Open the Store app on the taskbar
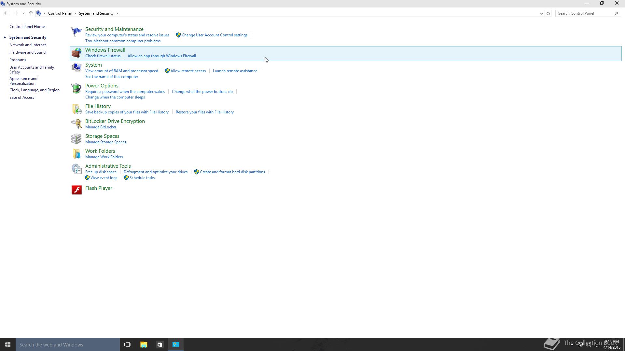This screenshot has height=351, width=625. pos(160,344)
